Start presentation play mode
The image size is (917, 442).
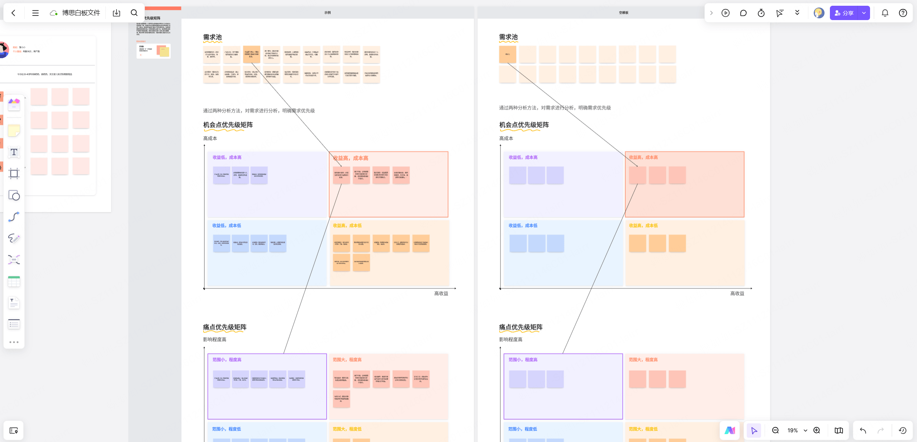coord(725,13)
